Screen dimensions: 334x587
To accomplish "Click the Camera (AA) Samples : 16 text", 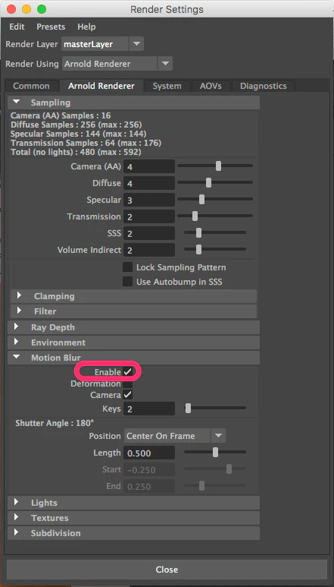I will pyautogui.click(x=61, y=115).
